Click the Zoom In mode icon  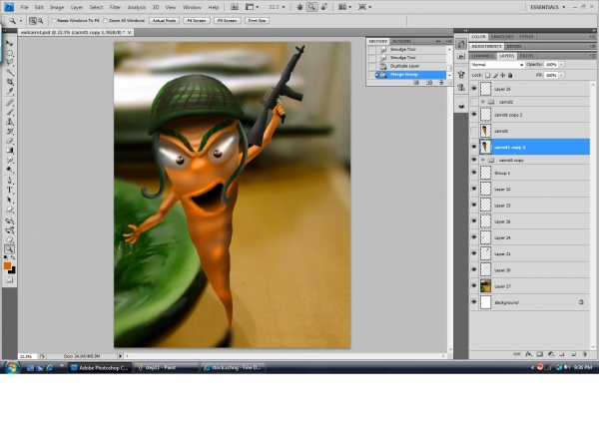pyautogui.click(x=33, y=21)
